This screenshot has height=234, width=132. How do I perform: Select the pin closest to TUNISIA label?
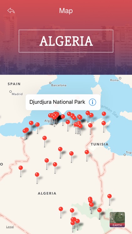[x=87, y=152]
